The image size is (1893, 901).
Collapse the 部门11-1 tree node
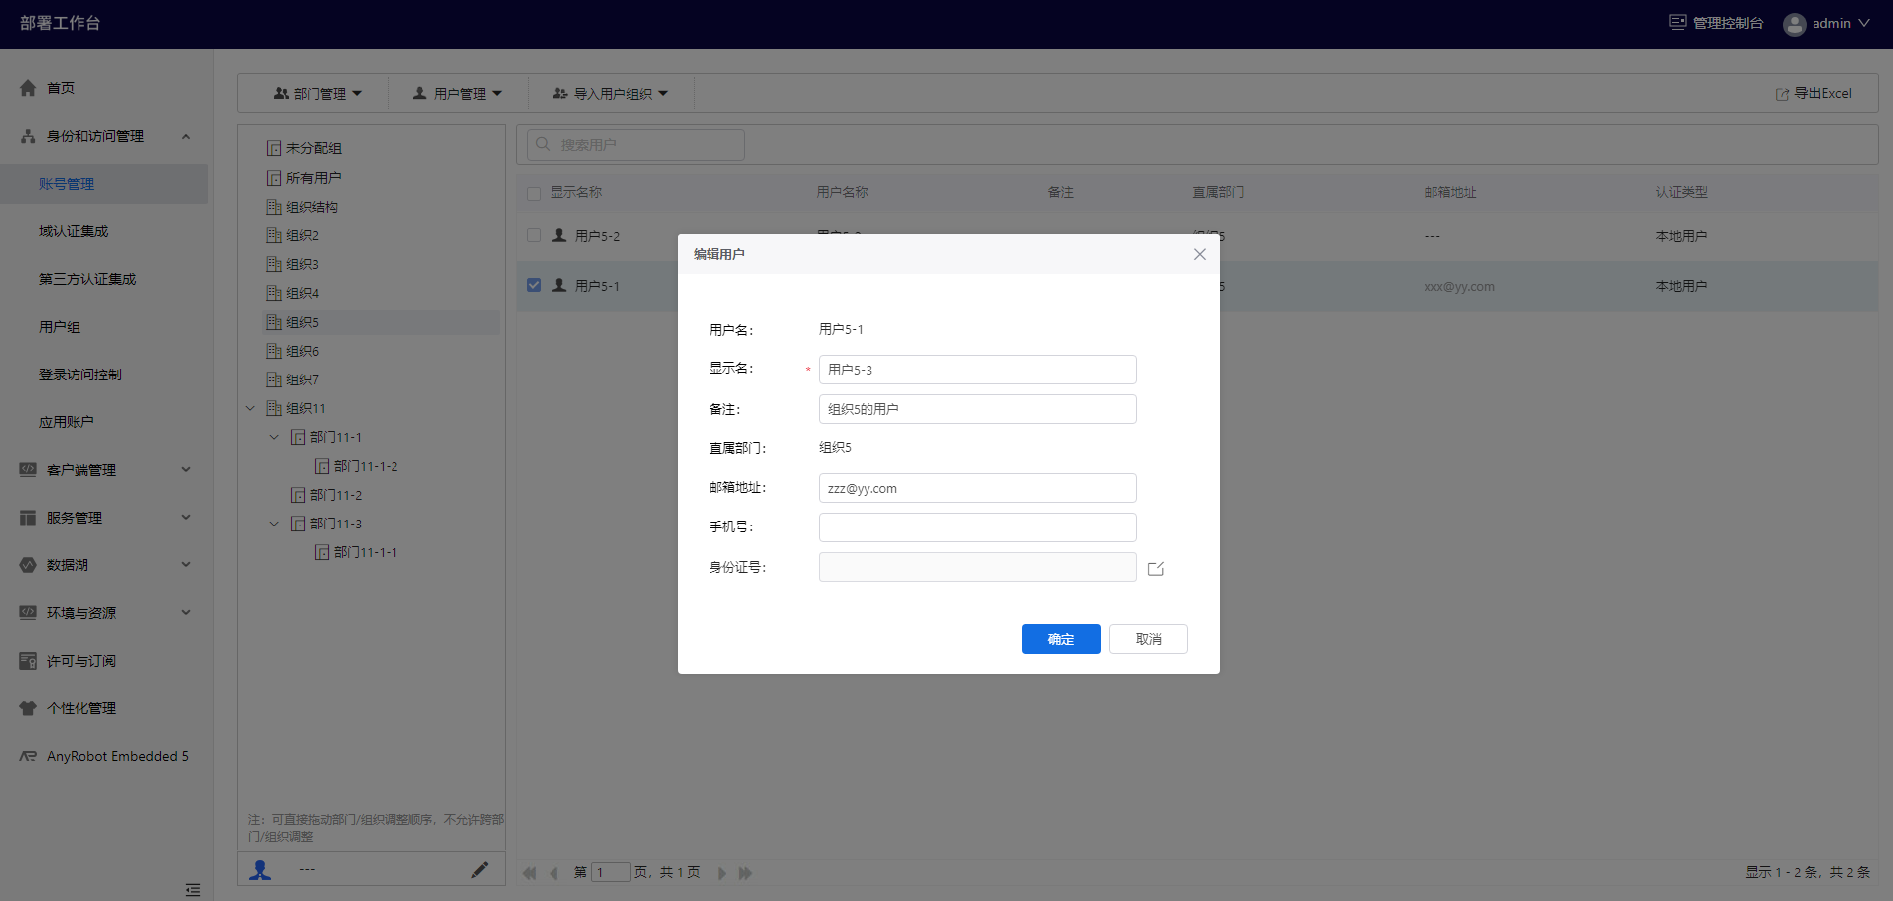[274, 437]
